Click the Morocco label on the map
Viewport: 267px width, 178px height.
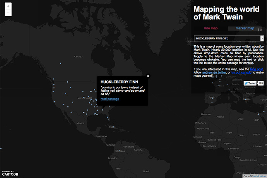point(206,114)
